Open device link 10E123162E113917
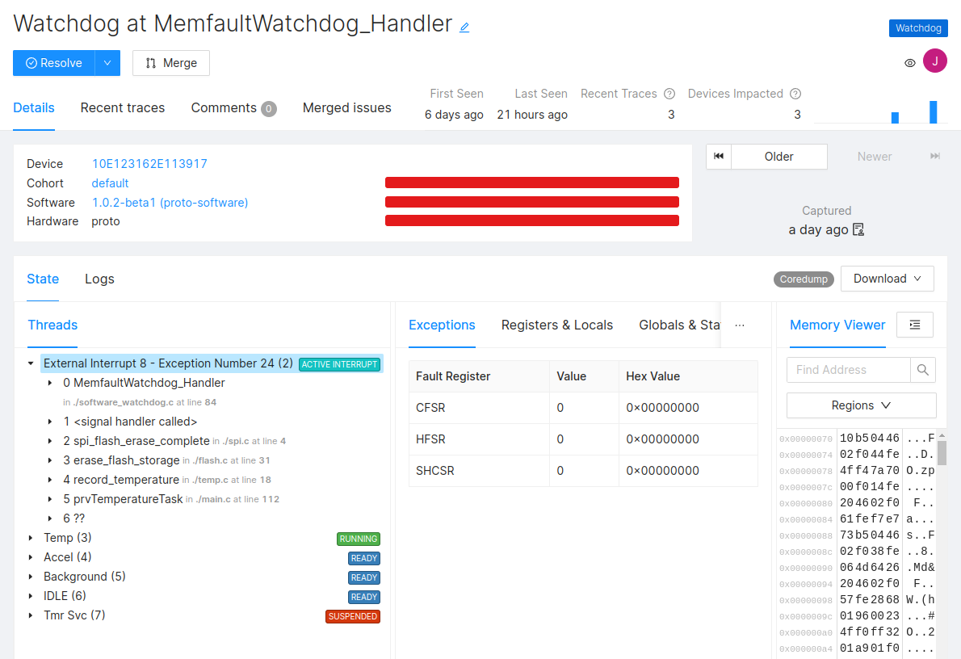This screenshot has height=659, width=961. 149,164
